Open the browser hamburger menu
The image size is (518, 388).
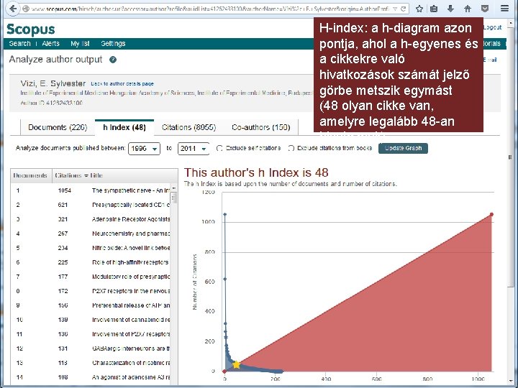click(505, 9)
